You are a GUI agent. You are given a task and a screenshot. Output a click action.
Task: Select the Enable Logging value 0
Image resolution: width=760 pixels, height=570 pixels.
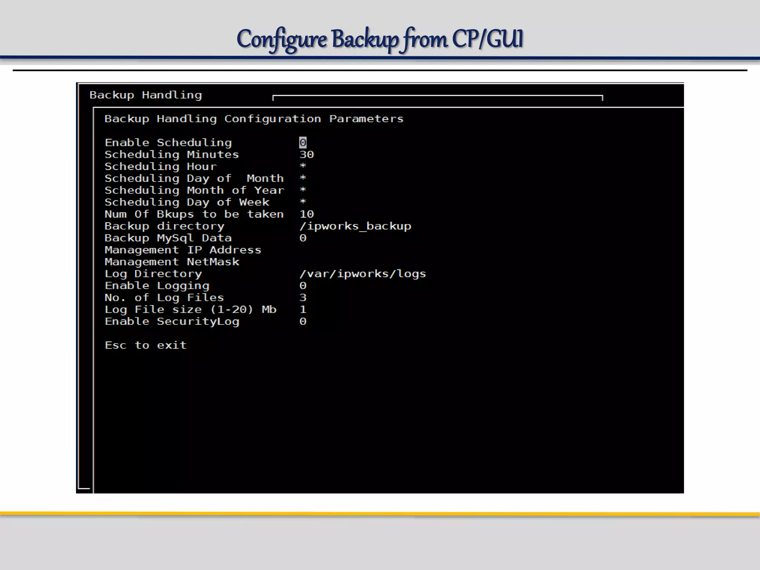tap(303, 286)
